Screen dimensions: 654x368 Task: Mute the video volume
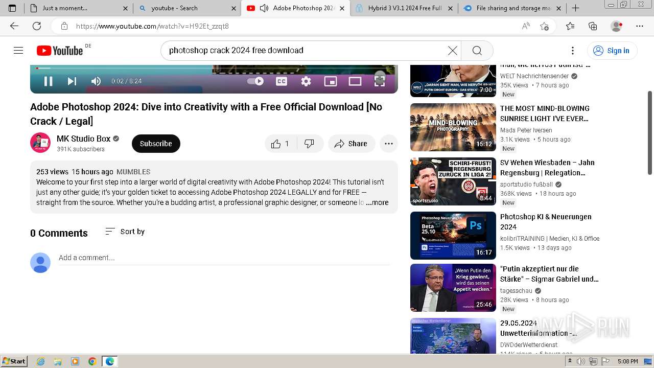(x=96, y=81)
